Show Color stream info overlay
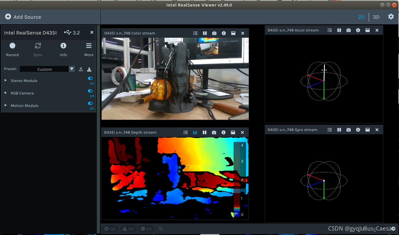This screenshot has height=235, width=399. click(x=224, y=33)
